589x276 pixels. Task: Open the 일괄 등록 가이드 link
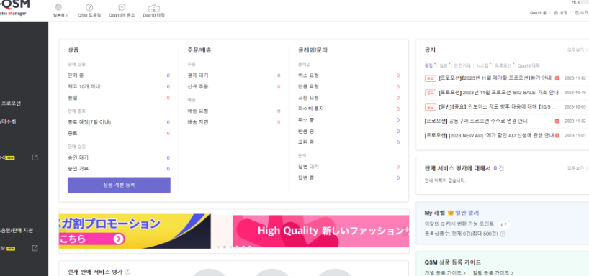(493, 273)
